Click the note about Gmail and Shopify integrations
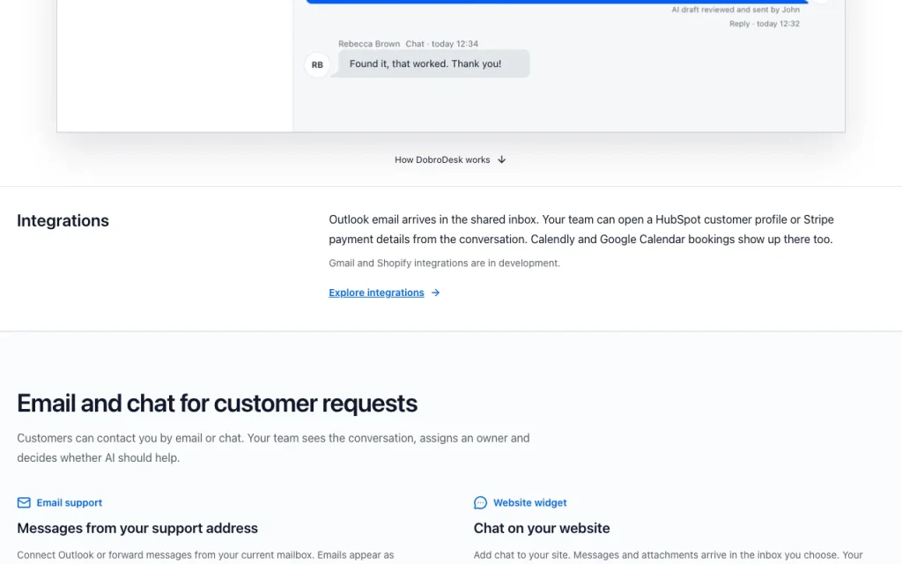 444,263
